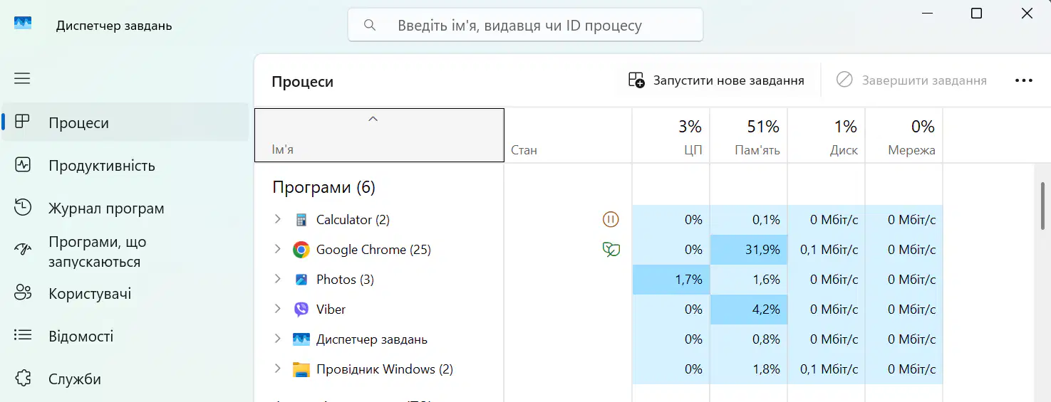This screenshot has width=1051, height=402.
Task: Click the search magnifier icon
Action: pos(370,26)
